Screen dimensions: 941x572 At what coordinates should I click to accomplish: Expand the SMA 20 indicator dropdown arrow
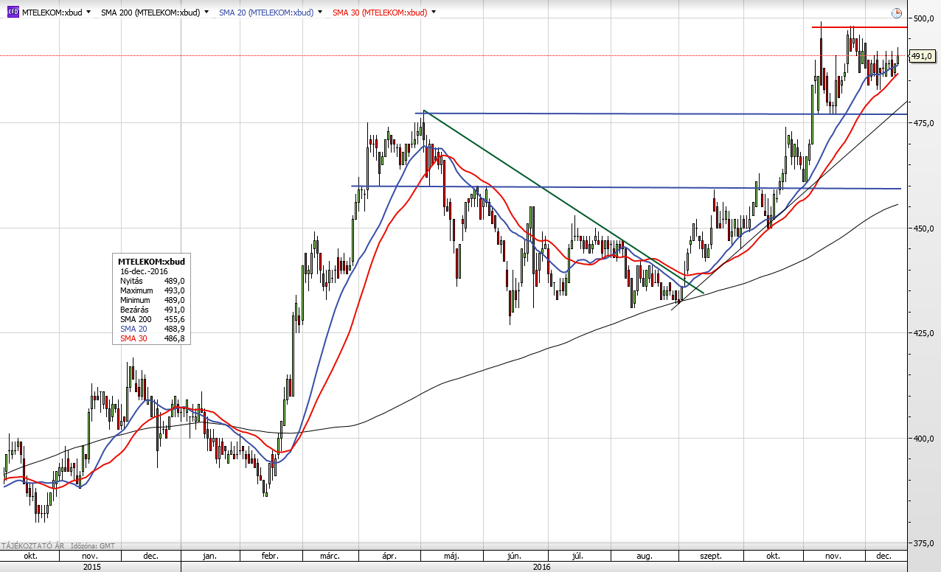click(x=319, y=13)
